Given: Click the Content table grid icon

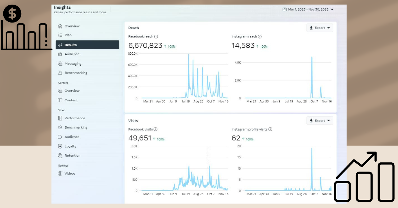Looking at the screenshot, I should click(x=60, y=100).
